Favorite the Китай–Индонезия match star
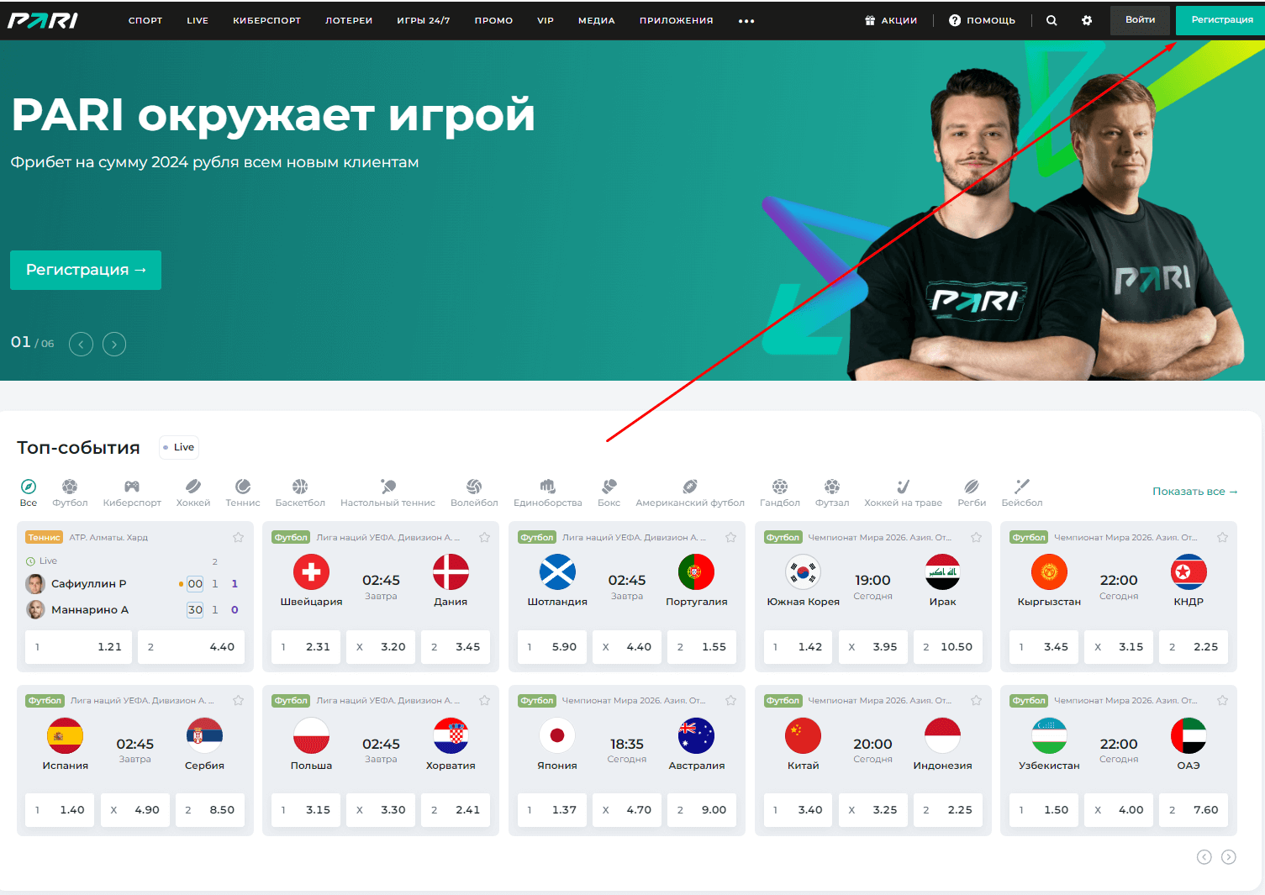 (x=976, y=700)
